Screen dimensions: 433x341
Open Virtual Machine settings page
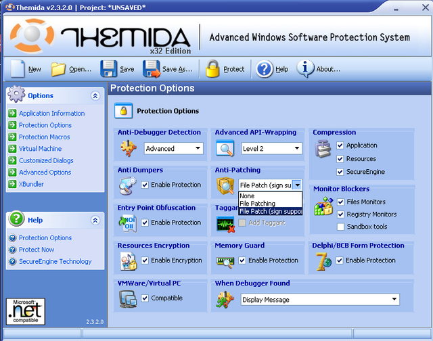pyautogui.click(x=41, y=149)
